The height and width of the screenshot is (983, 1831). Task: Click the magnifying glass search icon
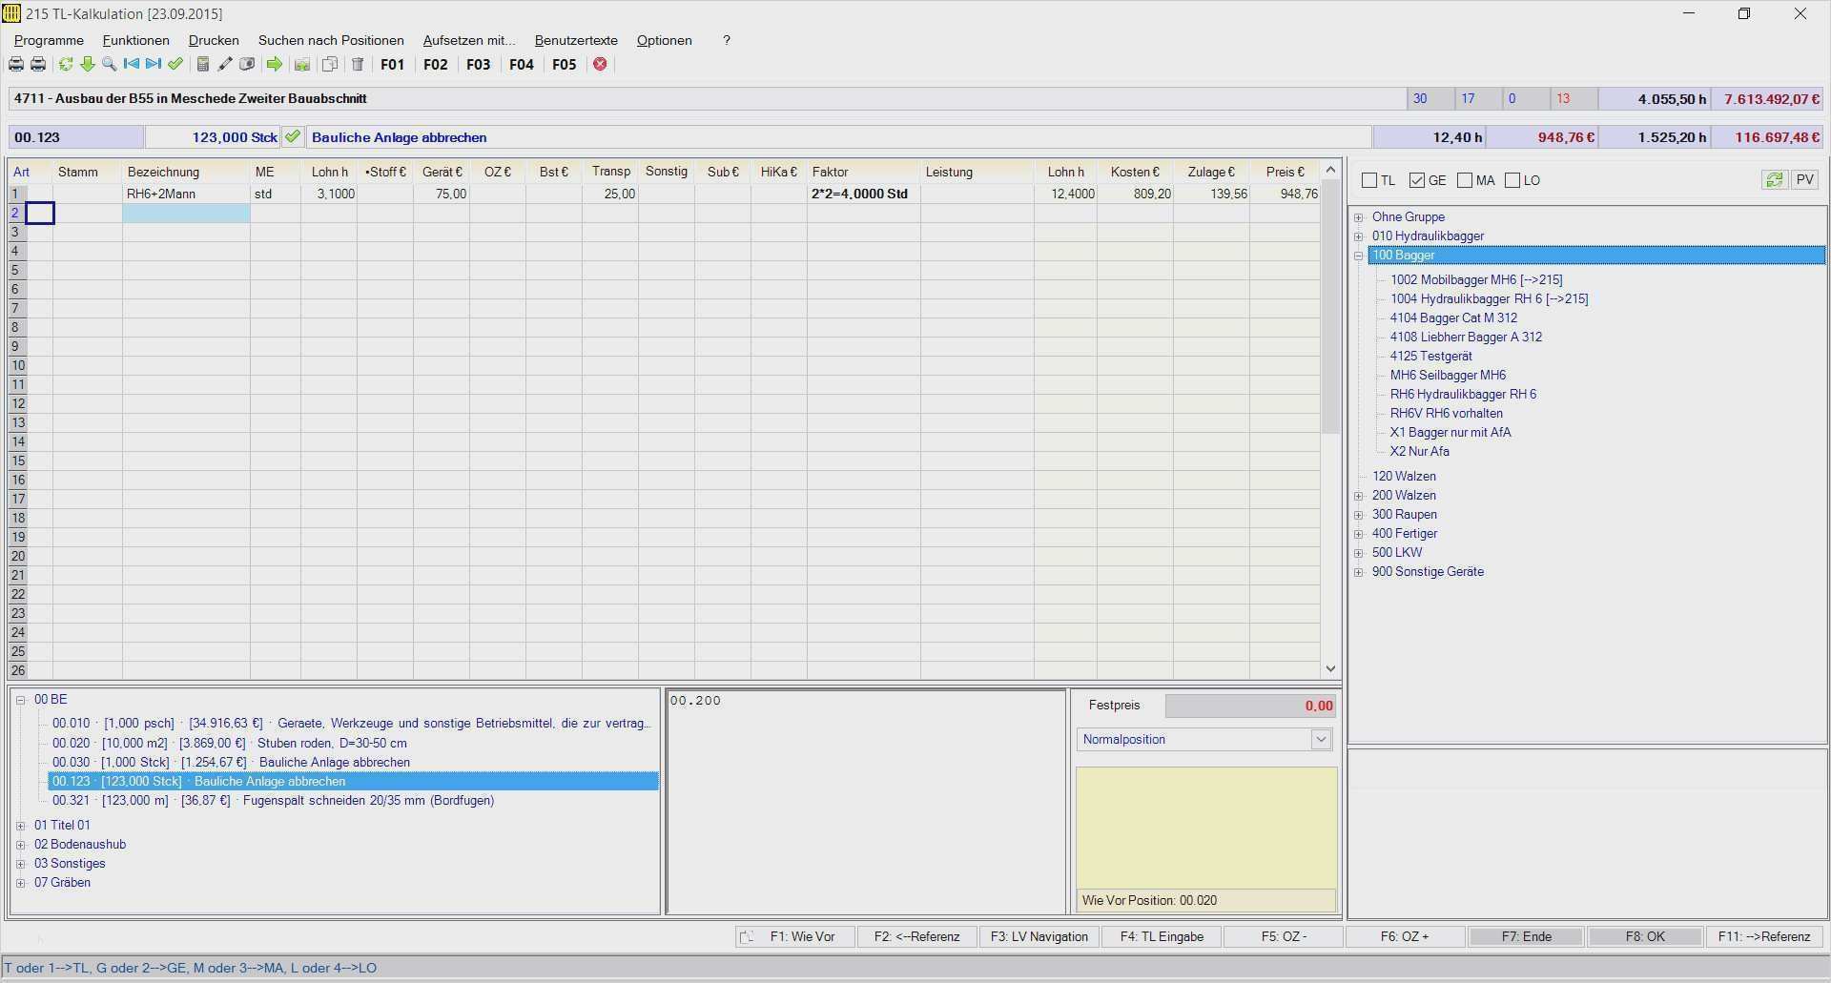pos(109,64)
